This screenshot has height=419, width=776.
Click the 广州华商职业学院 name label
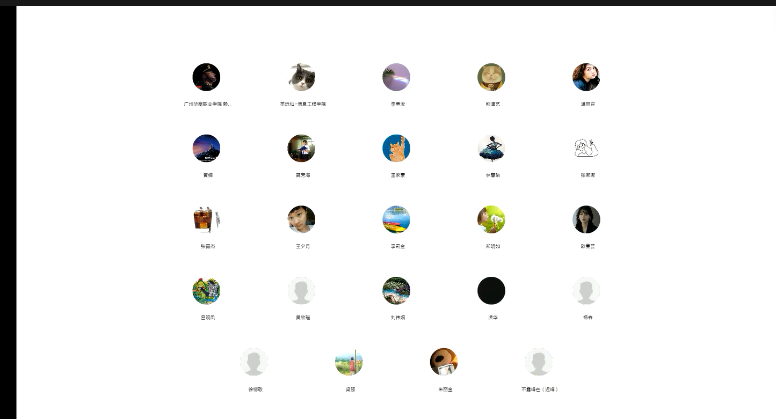tap(207, 104)
